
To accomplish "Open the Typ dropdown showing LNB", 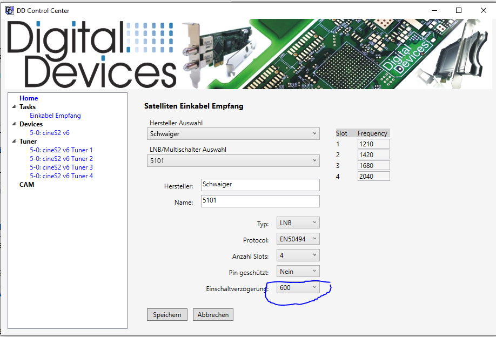I will pyautogui.click(x=298, y=223).
